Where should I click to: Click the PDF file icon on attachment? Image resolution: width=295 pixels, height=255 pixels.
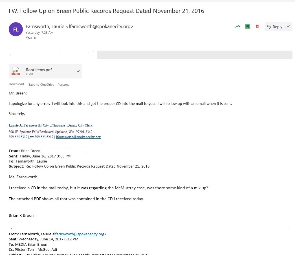click(x=16, y=71)
